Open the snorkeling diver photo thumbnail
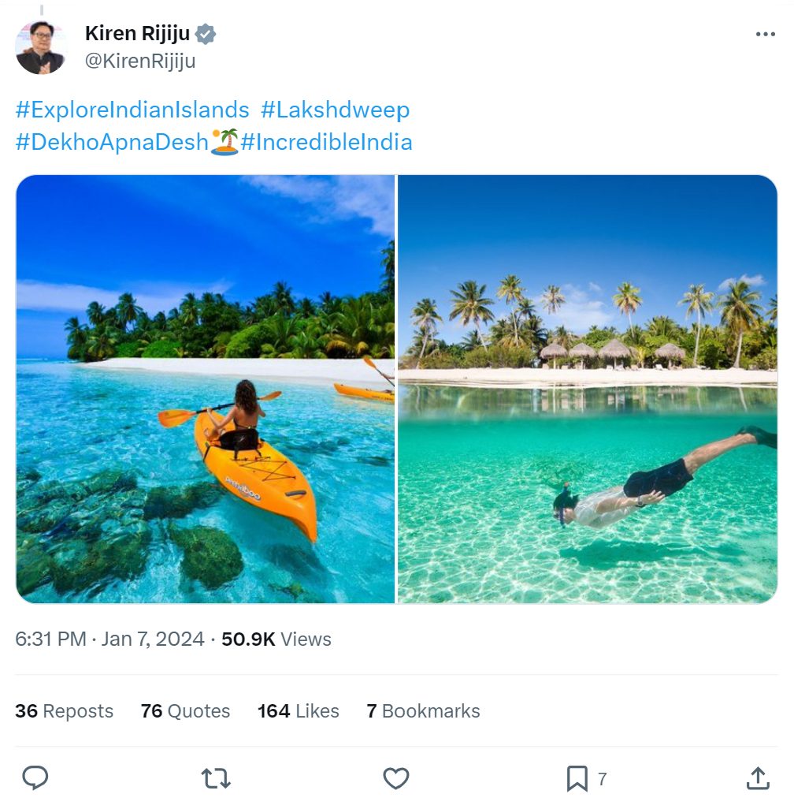 coord(588,389)
